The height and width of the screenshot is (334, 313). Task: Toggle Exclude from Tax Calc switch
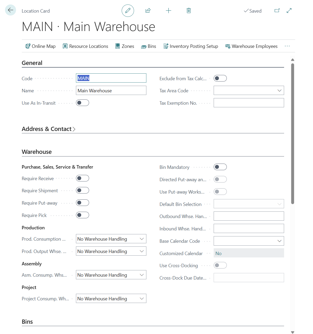pyautogui.click(x=220, y=78)
